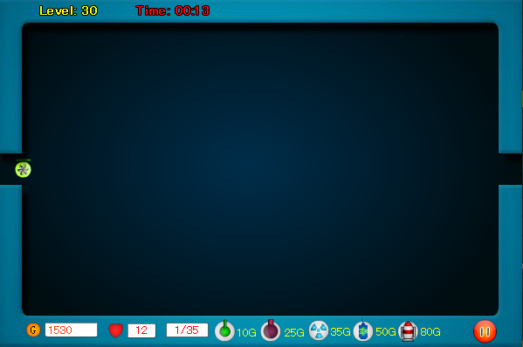
Task: Click the red heart lives icon
Action: 116,330
